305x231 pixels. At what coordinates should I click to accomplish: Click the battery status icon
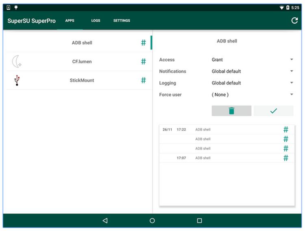(288, 8)
